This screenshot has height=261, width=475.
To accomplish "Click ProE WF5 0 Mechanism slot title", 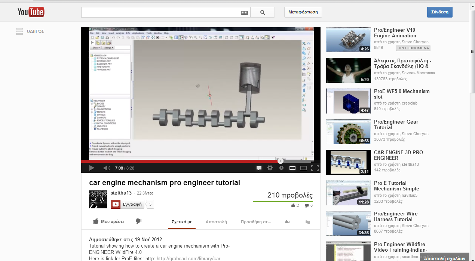I will coord(402,94).
